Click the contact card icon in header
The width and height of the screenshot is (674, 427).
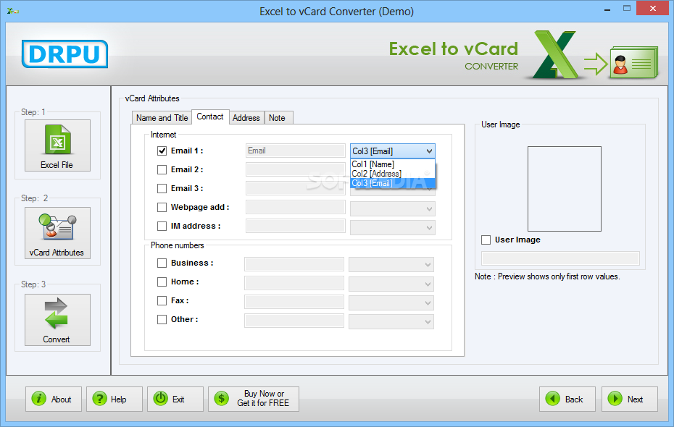point(634,63)
